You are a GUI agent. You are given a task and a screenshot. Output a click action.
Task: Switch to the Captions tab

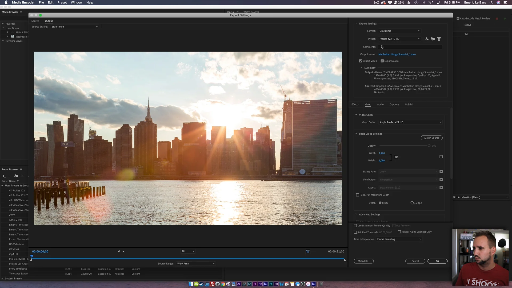click(394, 105)
